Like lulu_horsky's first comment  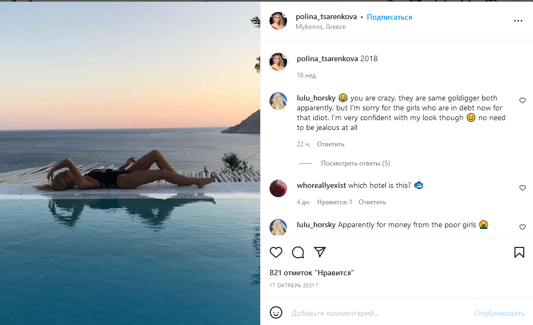point(523,101)
